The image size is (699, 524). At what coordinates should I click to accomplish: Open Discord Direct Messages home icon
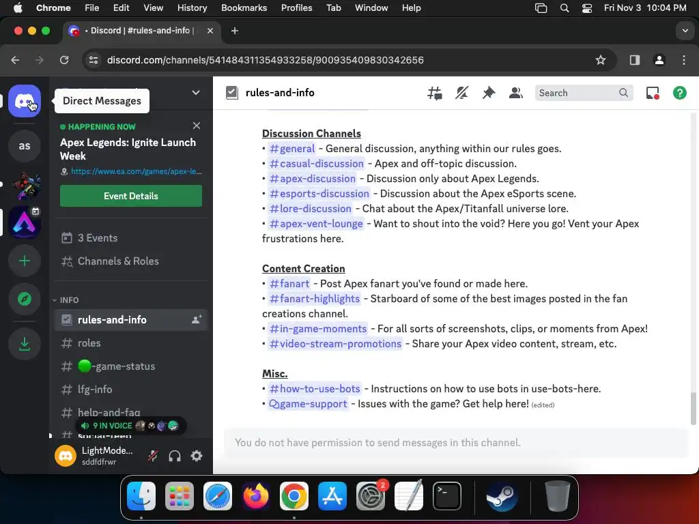pos(25,101)
